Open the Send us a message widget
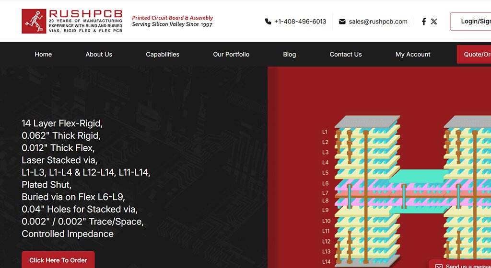This screenshot has height=268, width=491. [460, 264]
